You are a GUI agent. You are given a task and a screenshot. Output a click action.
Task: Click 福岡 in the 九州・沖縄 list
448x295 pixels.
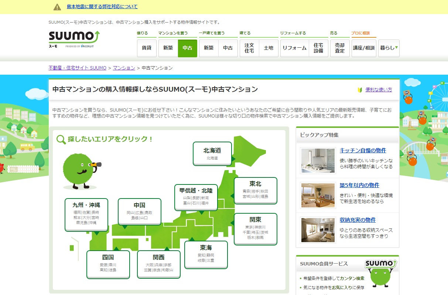(77, 213)
